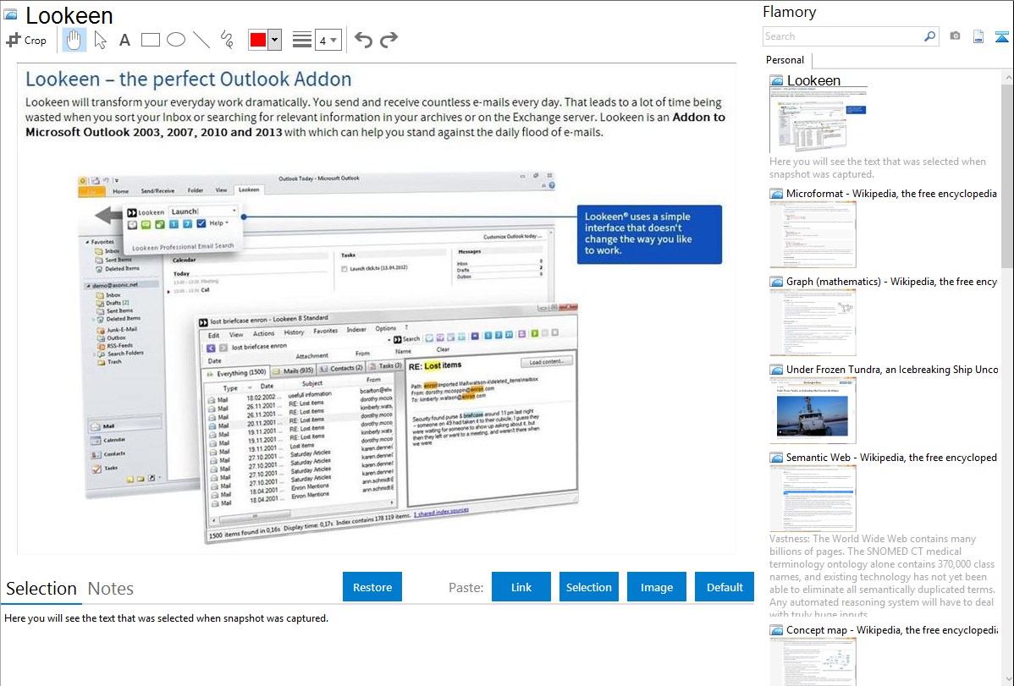
Task: Switch to the Selection tab
Action: point(41,589)
